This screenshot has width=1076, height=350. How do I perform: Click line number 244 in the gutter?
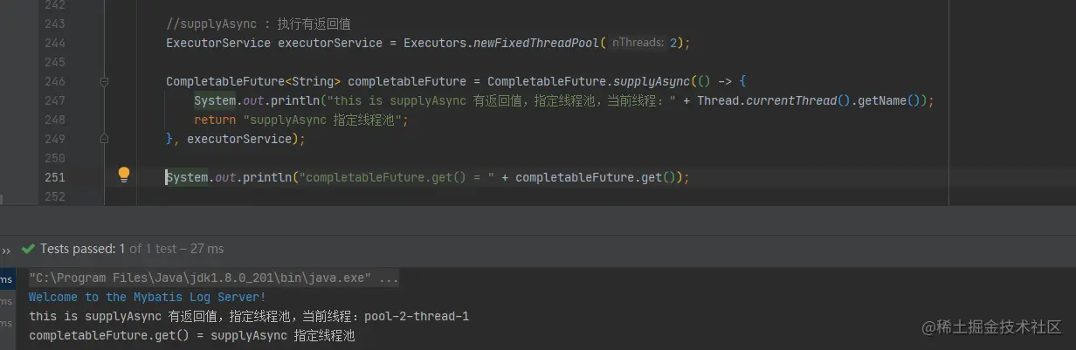click(x=54, y=43)
